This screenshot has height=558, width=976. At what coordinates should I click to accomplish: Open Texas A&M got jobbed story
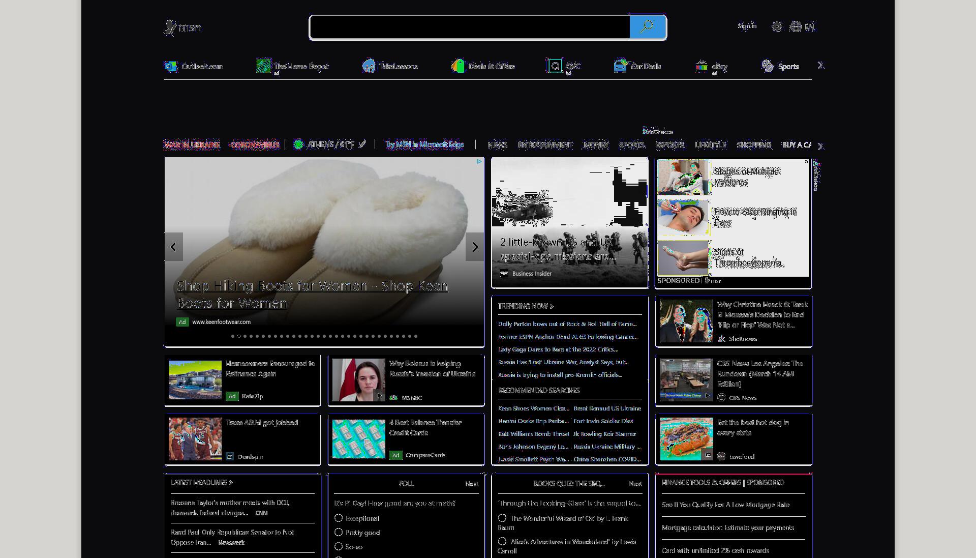point(262,423)
